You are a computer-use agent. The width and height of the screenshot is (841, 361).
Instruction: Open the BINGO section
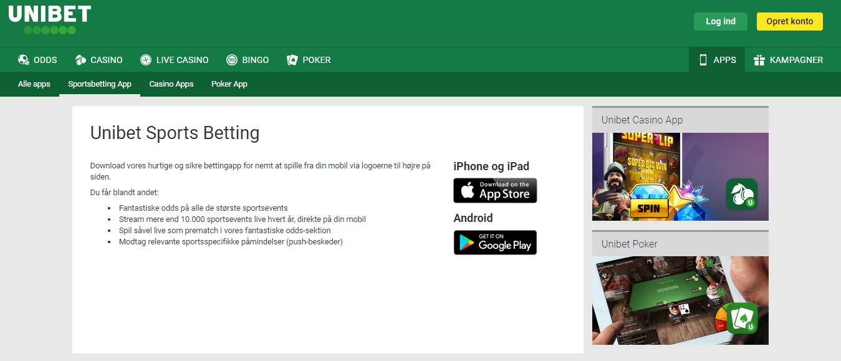(247, 60)
